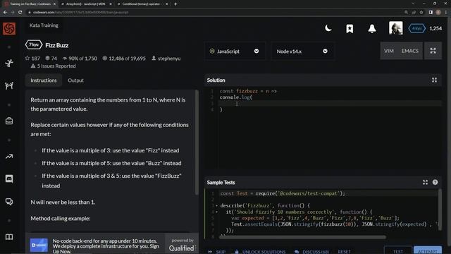Collapse the describe block fold arrow
This screenshot has height=254, width=451.
(216, 205)
